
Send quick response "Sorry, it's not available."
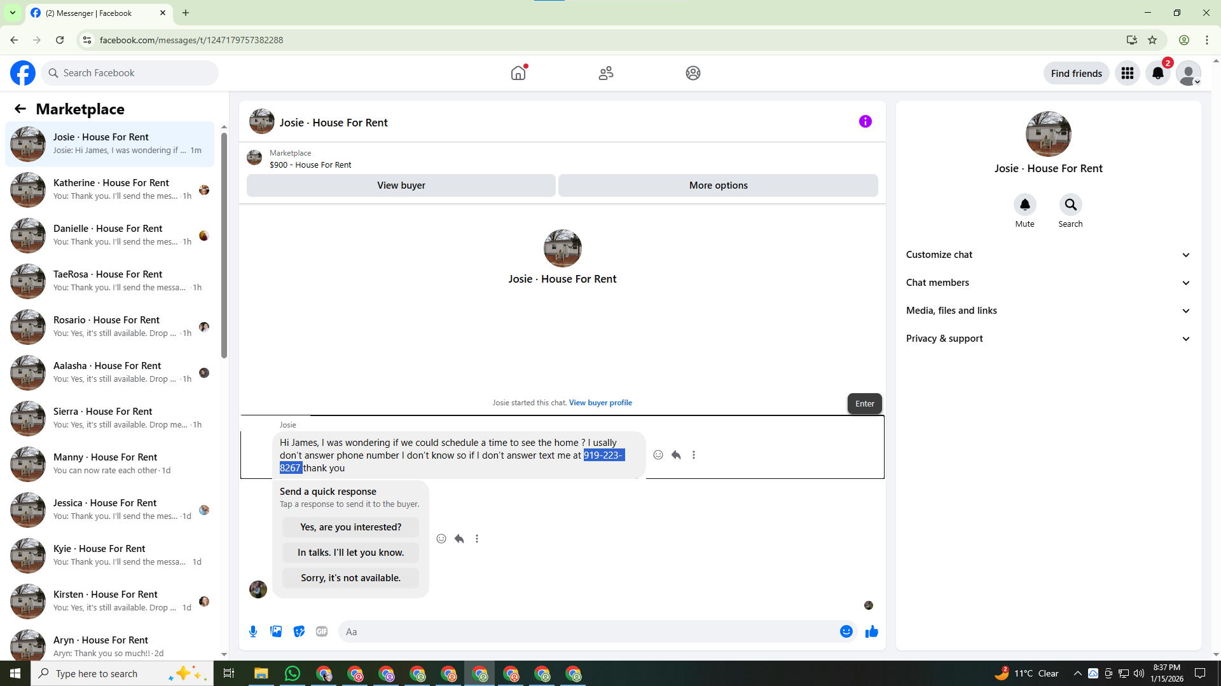click(350, 578)
